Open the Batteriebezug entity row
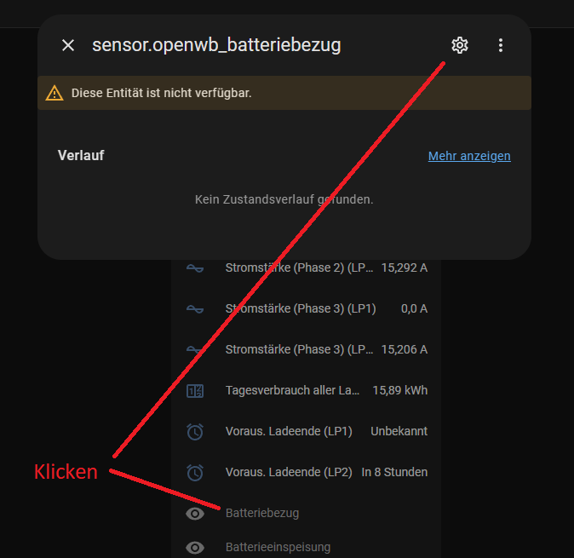 pos(262,513)
